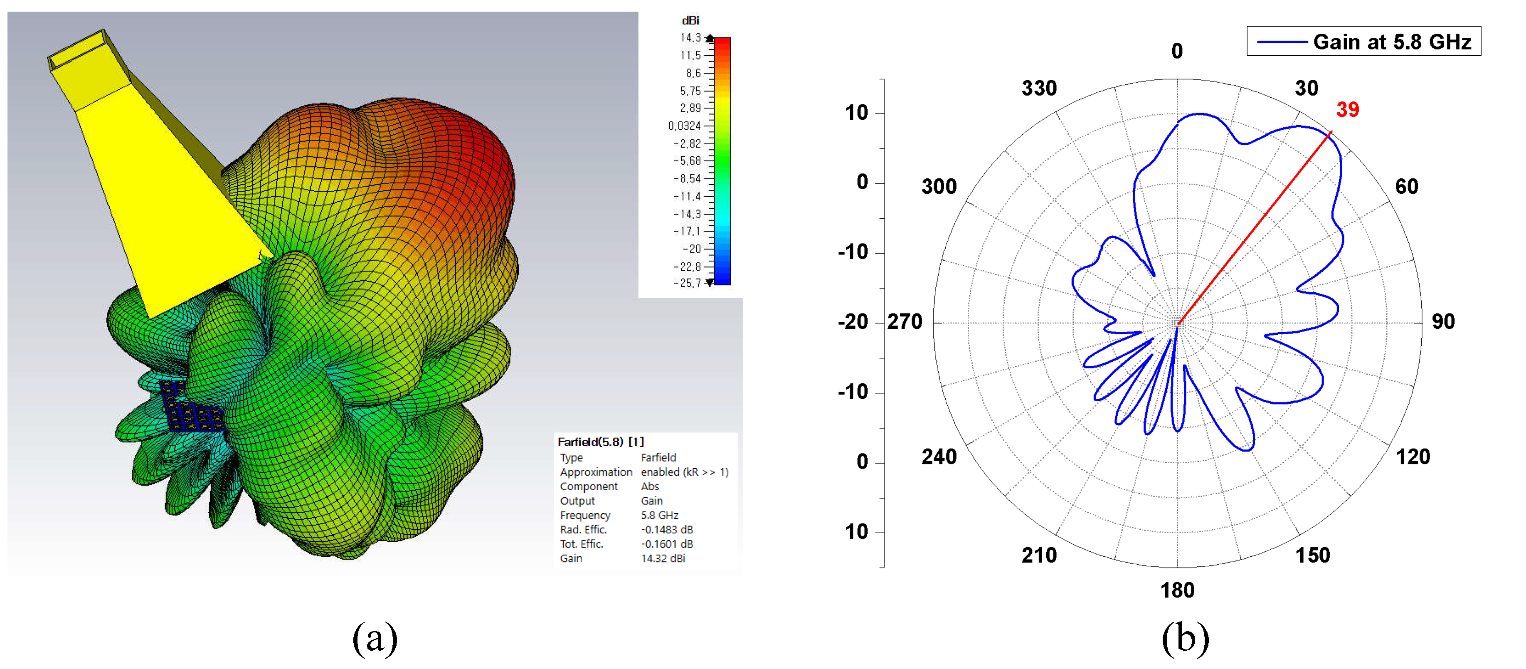Click the 90 degree polar axis label
1526x669 pixels.
coord(1443,322)
